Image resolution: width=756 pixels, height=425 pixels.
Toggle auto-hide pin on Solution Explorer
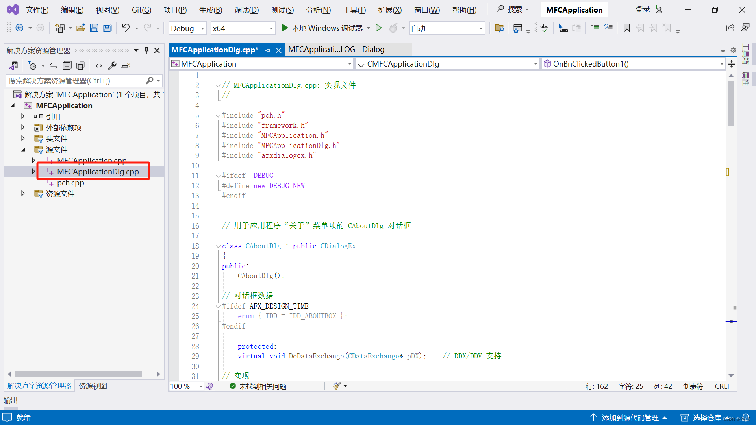(146, 50)
